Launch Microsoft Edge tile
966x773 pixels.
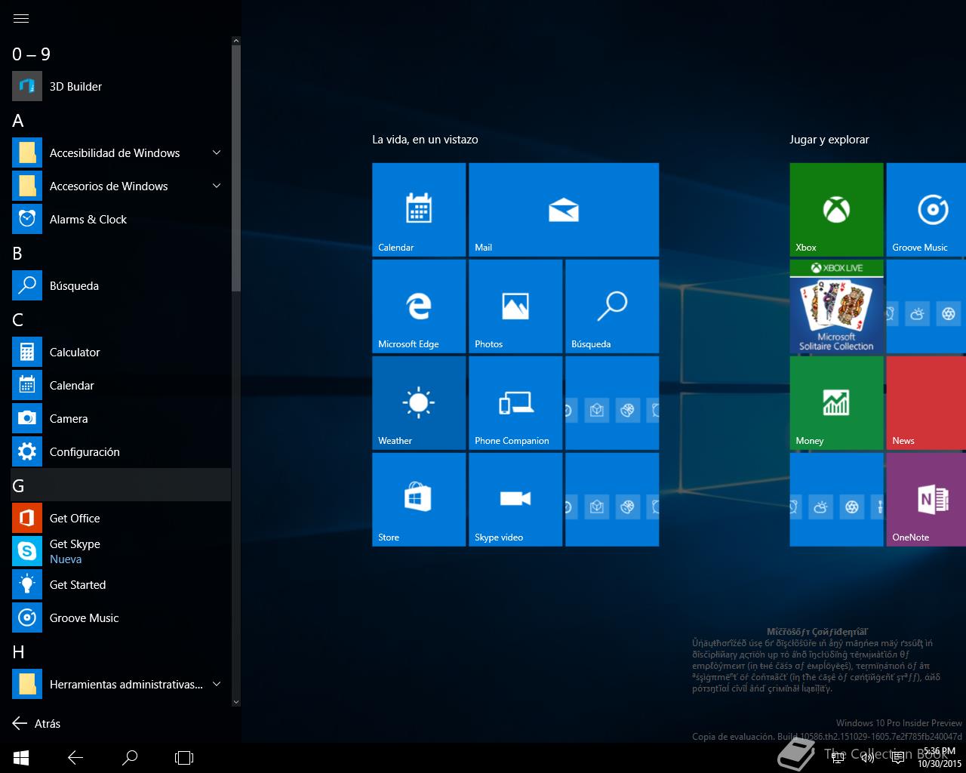419,306
